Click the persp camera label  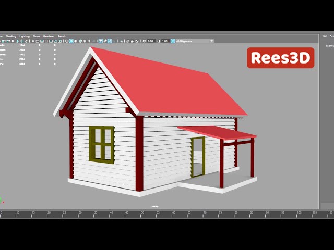(x=155, y=206)
